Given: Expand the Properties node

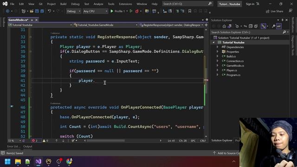Looking at the screenshot, I should pos(218,51).
